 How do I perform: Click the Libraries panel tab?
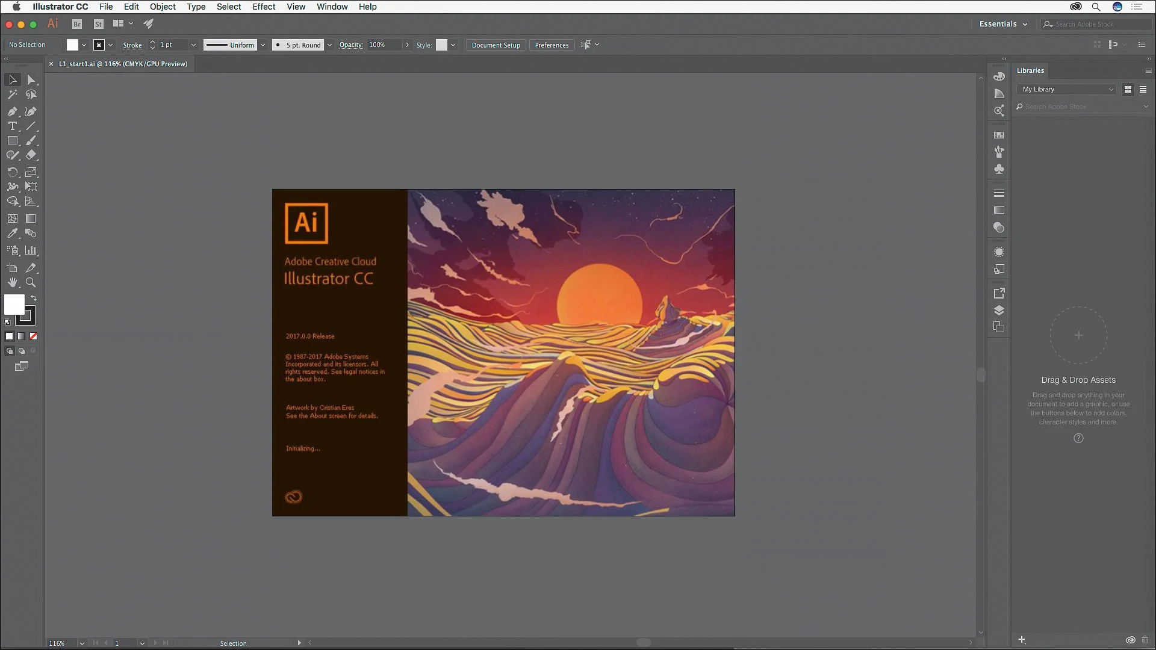click(x=1030, y=70)
